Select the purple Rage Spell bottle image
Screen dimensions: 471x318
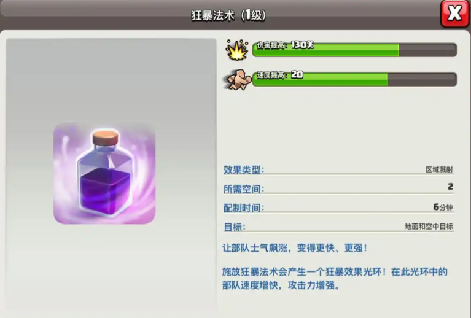(104, 173)
